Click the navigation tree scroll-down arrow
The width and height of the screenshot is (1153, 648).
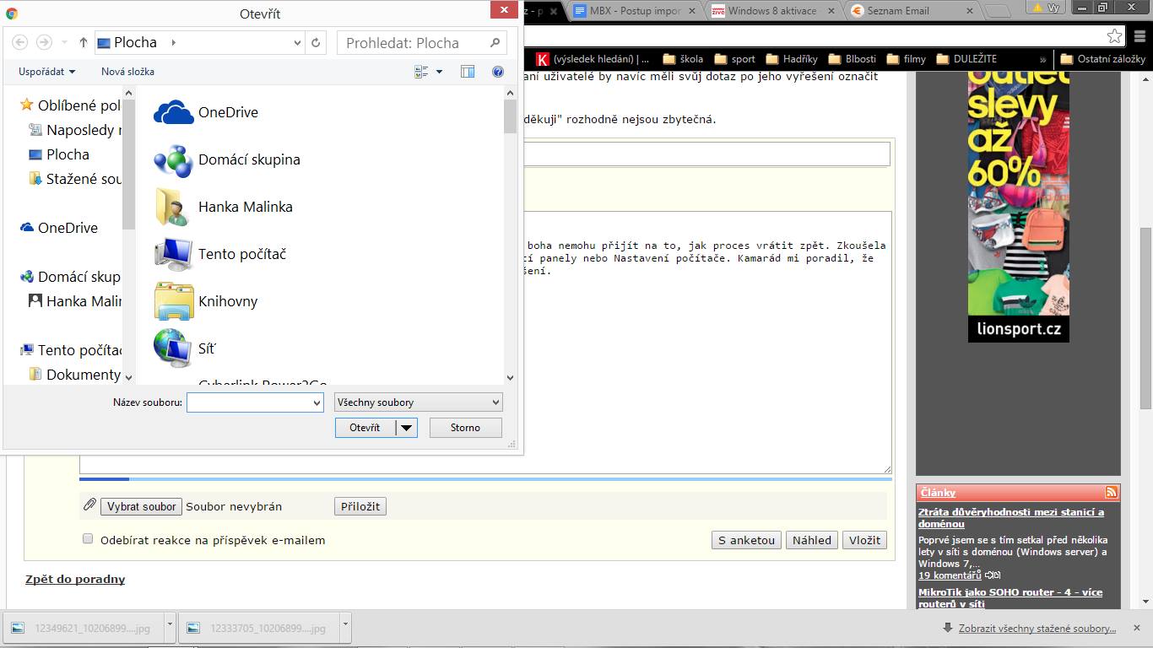(x=129, y=378)
